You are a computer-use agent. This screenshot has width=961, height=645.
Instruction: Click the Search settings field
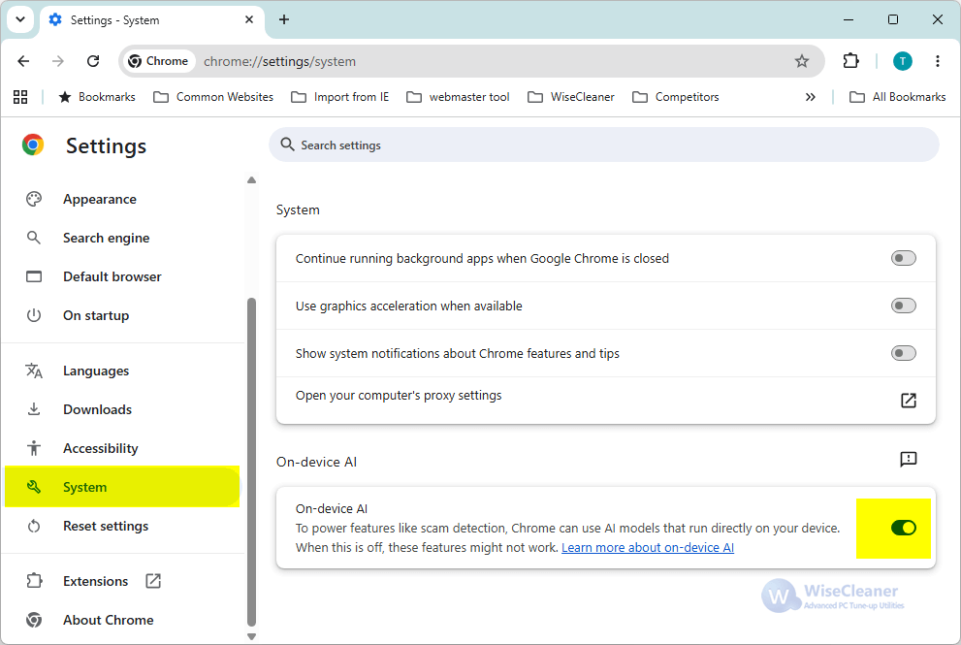coord(604,145)
